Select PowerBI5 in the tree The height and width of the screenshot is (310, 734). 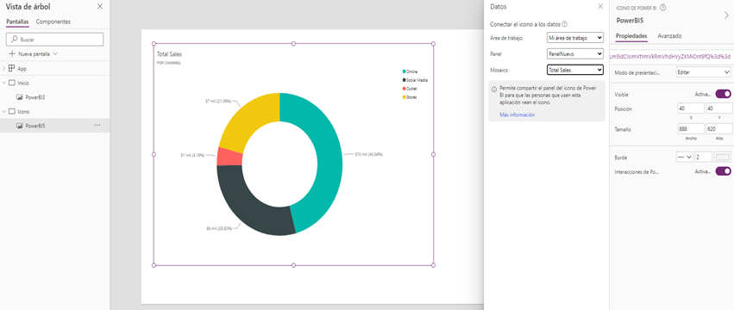(x=35, y=126)
